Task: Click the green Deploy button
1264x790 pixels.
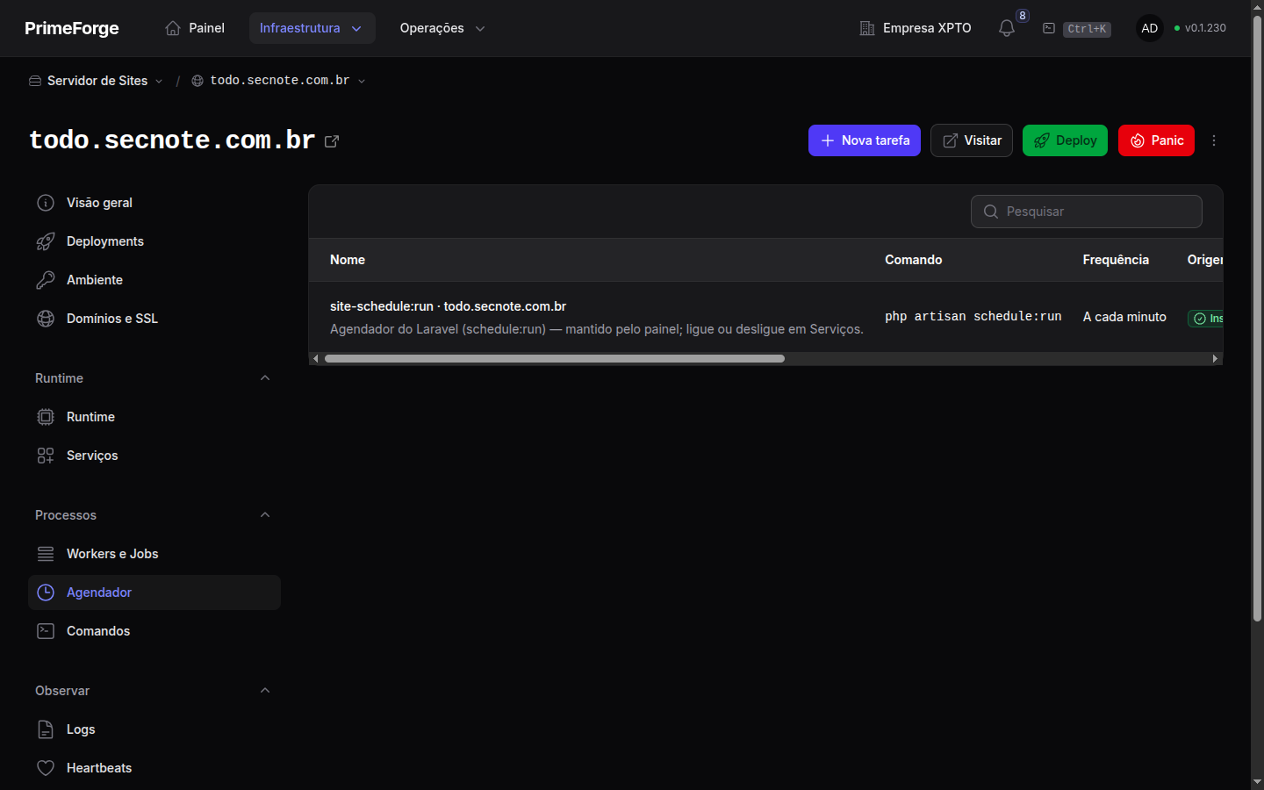Action: pos(1065,140)
